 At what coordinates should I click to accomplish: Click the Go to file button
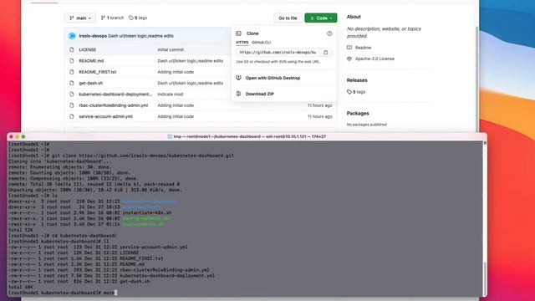coord(288,18)
